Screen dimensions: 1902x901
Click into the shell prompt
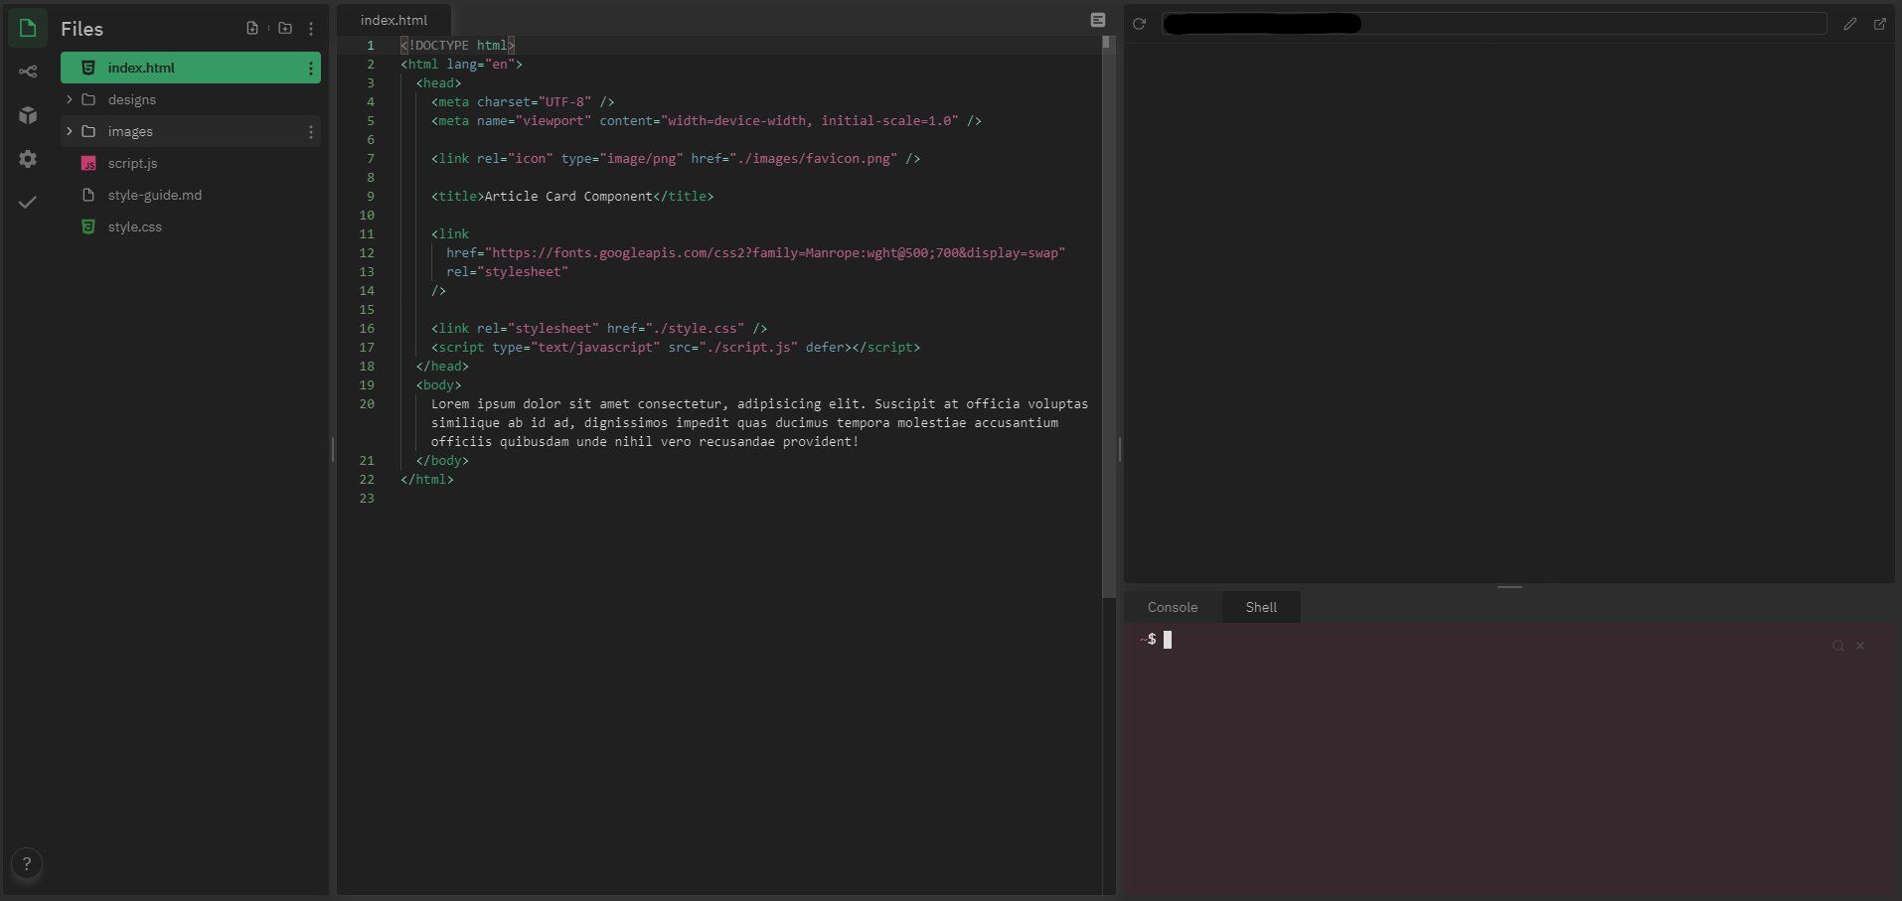1168,640
